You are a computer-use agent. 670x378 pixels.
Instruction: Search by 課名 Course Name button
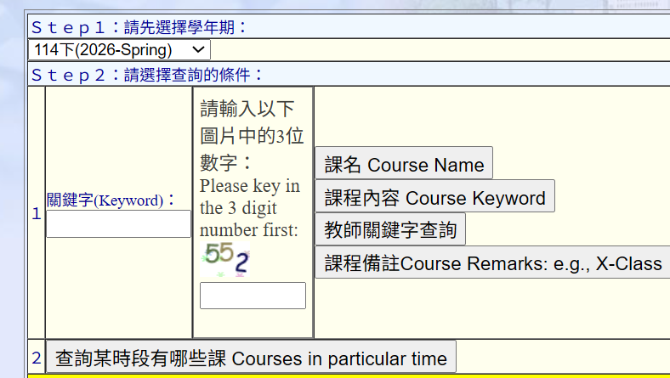click(x=404, y=163)
